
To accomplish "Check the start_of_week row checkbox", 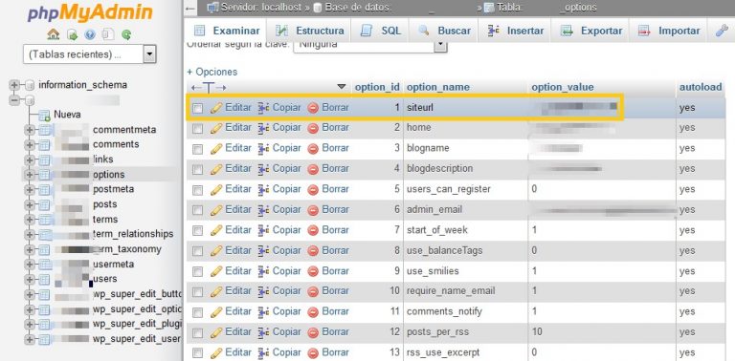I will [198, 231].
